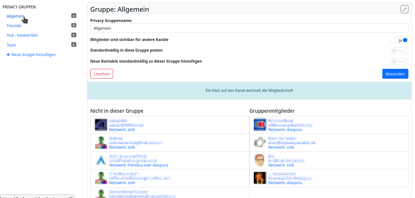Click the fullscreen expand icon
Viewport: 415px width, 198px height.
(x=404, y=10)
